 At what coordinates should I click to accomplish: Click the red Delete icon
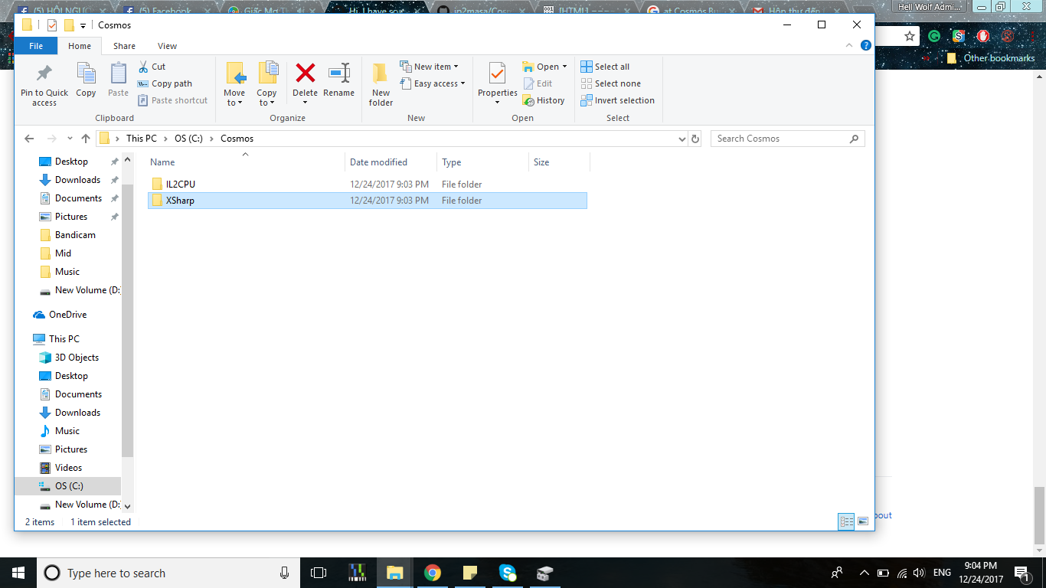pyautogui.click(x=306, y=73)
